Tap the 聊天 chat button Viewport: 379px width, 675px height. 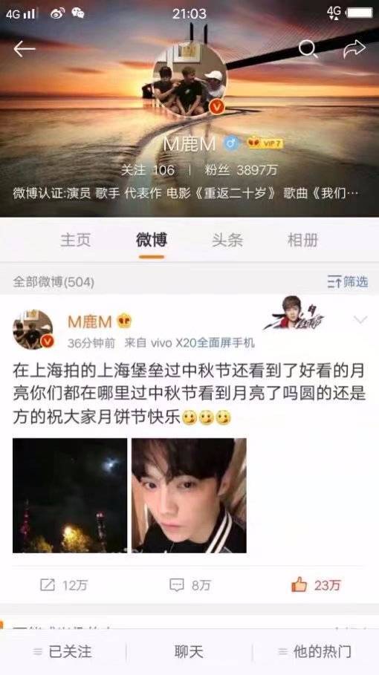coord(189,651)
